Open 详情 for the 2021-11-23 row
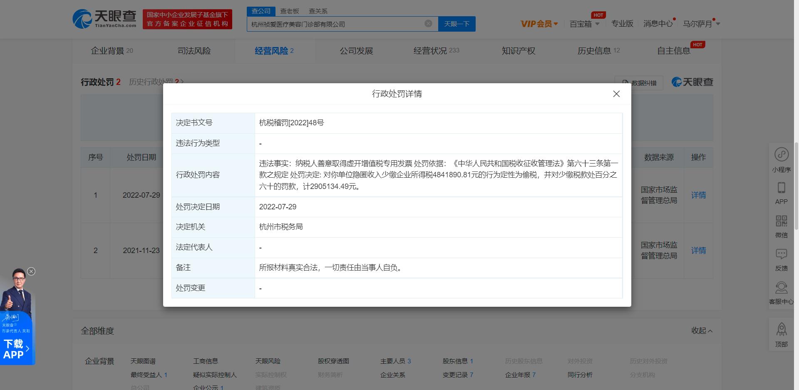799x390 pixels. click(698, 251)
